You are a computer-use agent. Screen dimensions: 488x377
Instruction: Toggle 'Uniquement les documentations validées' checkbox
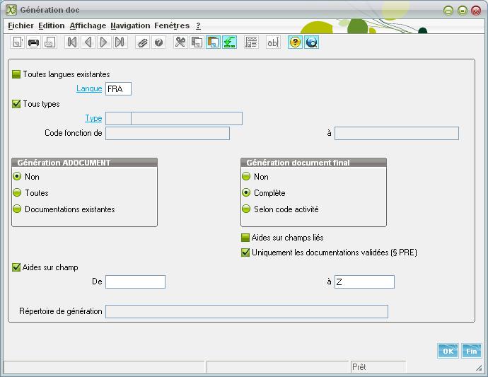(246, 253)
